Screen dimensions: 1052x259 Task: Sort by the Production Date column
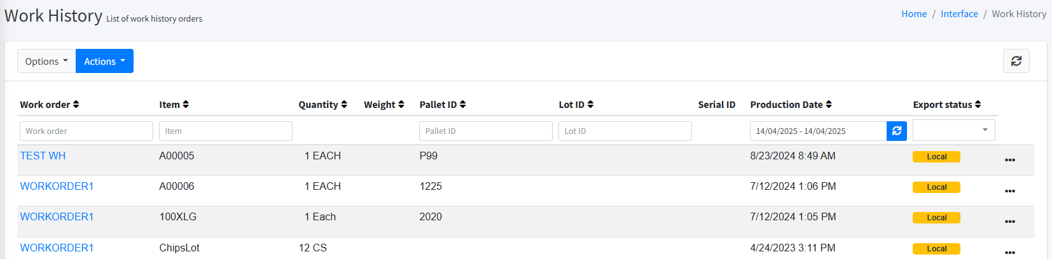coord(791,105)
